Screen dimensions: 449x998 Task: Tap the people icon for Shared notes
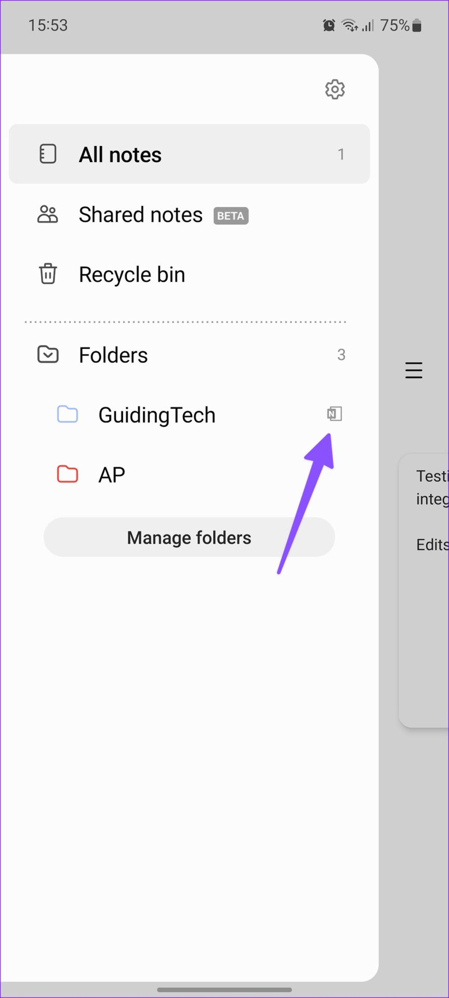[x=48, y=214]
